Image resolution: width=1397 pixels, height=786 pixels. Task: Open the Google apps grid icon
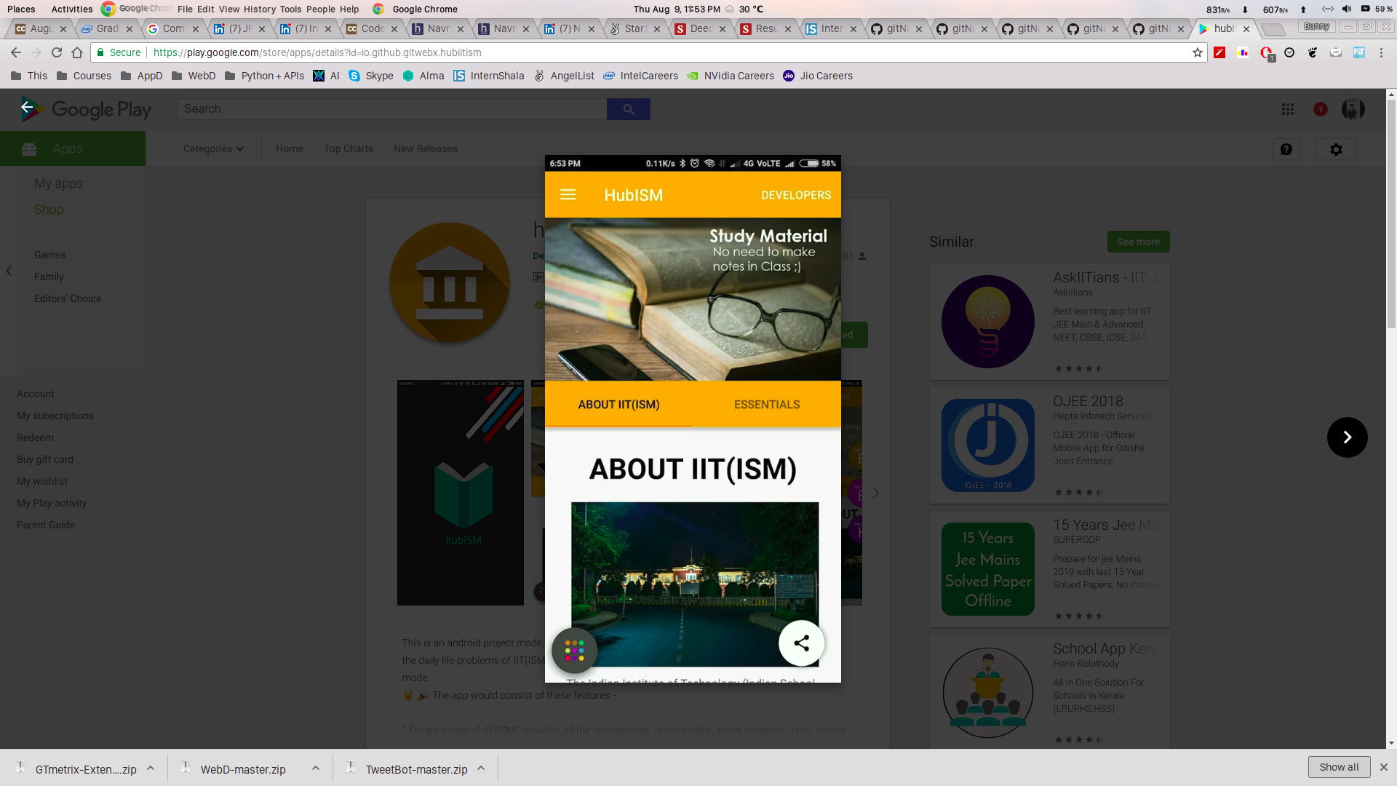[x=1288, y=109]
